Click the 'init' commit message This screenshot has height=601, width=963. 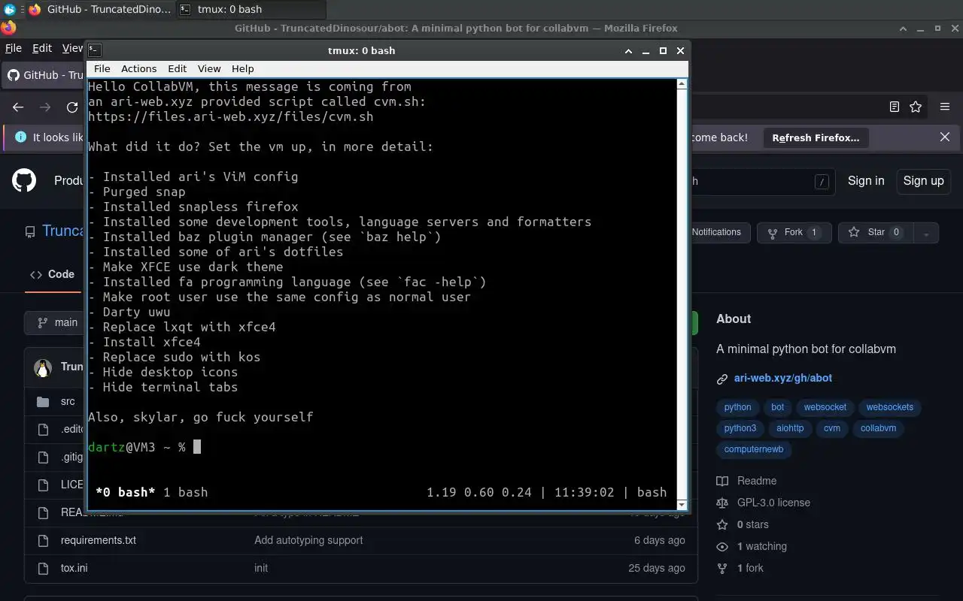point(261,568)
